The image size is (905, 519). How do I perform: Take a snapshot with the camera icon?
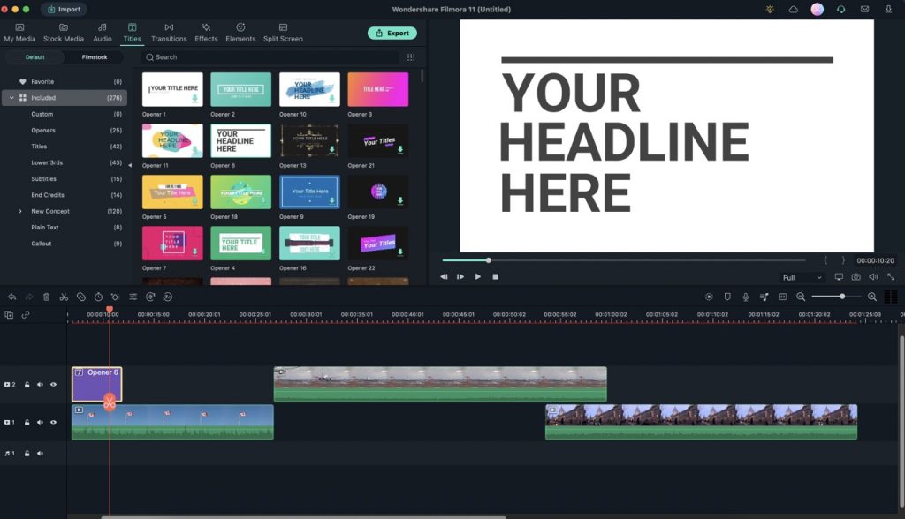[x=856, y=276]
